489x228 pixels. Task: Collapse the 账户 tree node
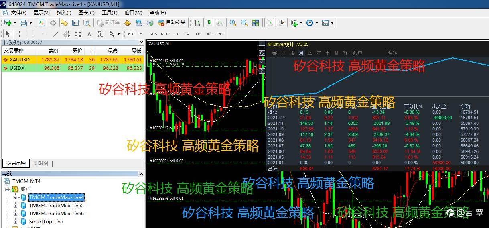click(8, 189)
